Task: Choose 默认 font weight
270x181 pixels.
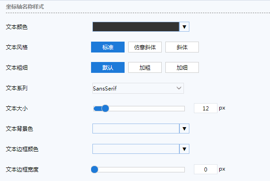Action: [108, 67]
